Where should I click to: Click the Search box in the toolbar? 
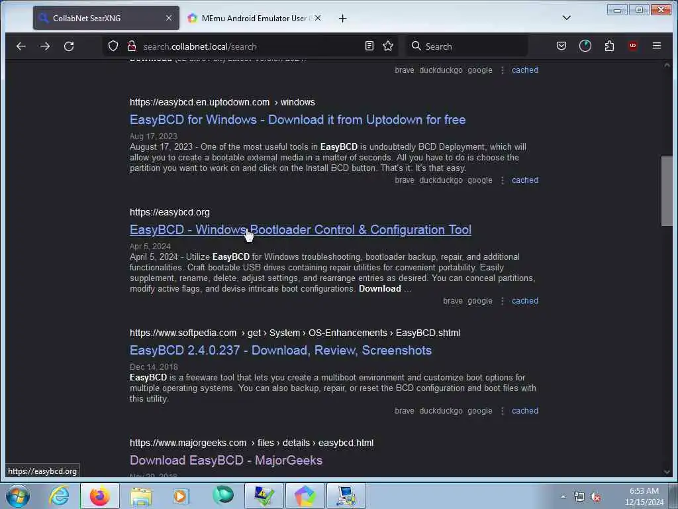(x=467, y=46)
